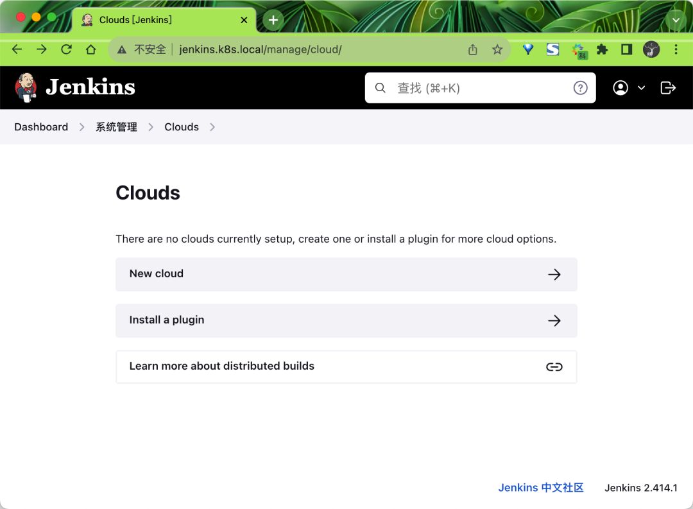
Task: Share this page via the share icon
Action: tap(472, 49)
